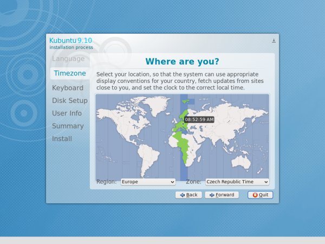Select the Disk Setup step in sidebar

tap(70, 100)
